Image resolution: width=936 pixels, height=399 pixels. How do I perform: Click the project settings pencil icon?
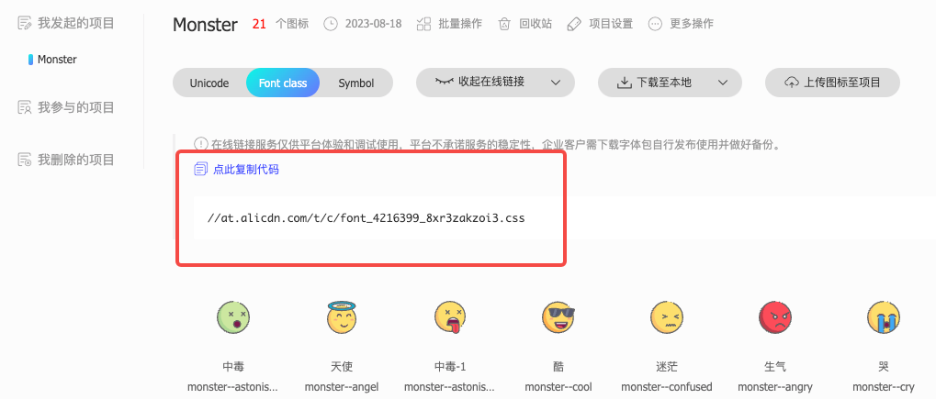point(574,24)
